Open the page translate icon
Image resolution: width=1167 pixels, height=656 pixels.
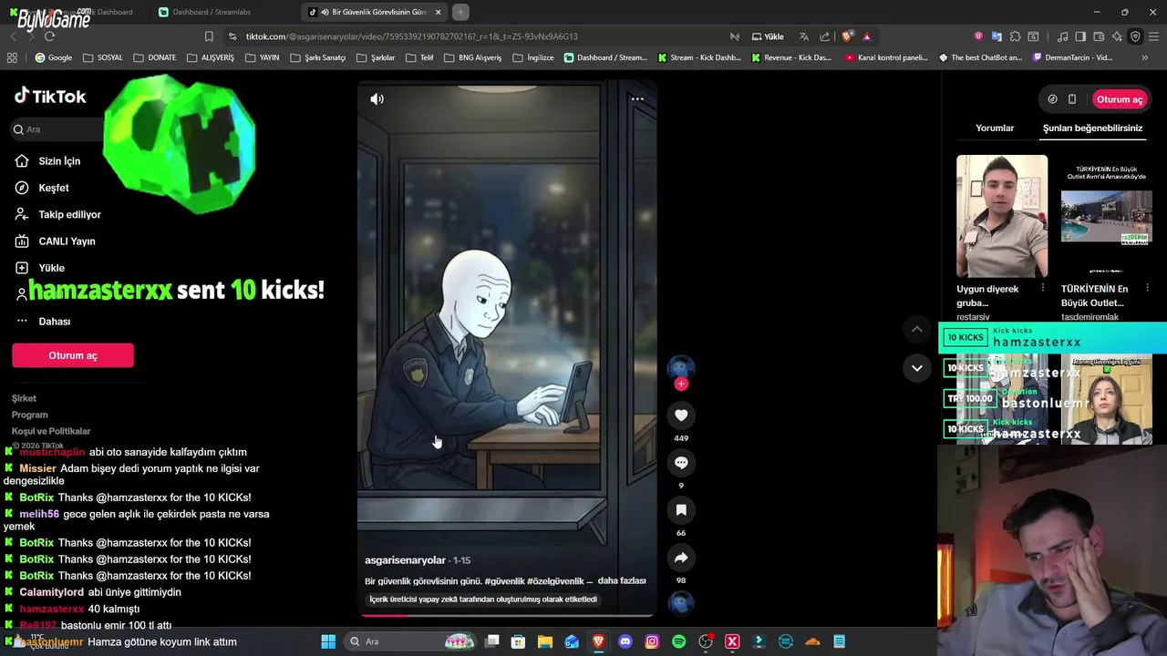coord(803,36)
